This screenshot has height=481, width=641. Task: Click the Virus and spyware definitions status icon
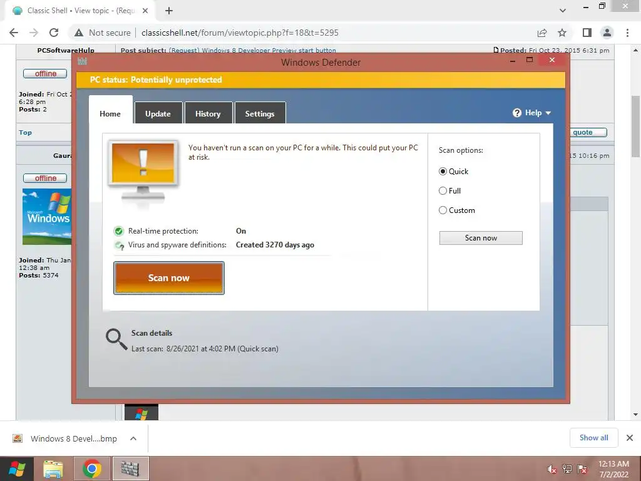(119, 246)
